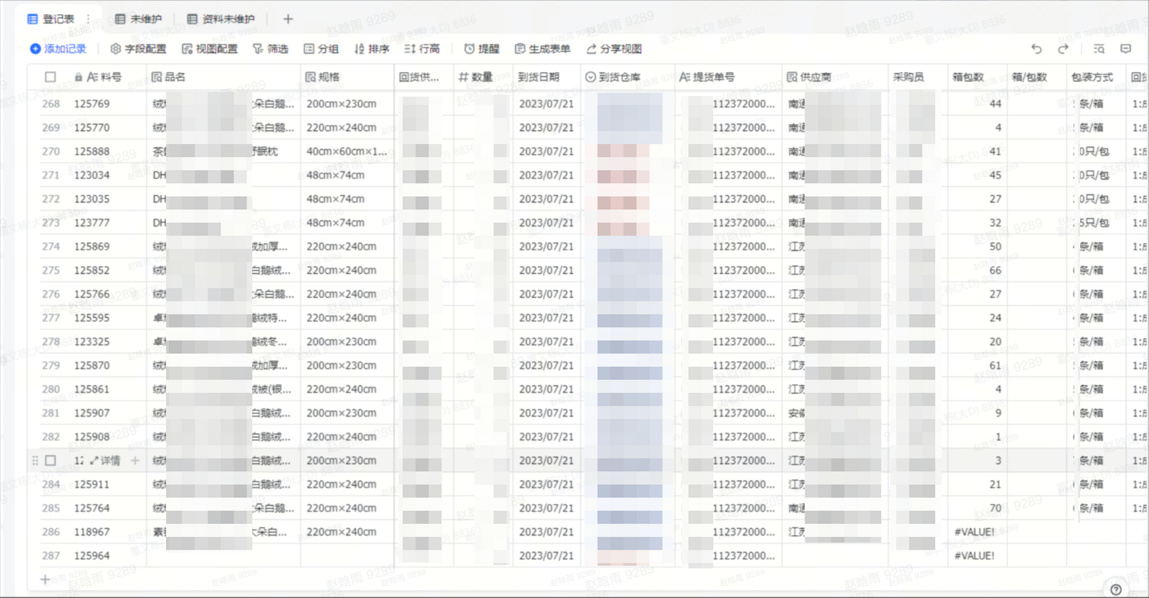Switch to the 资料未维护 tab
This screenshot has height=598, width=1149.
tap(221, 19)
